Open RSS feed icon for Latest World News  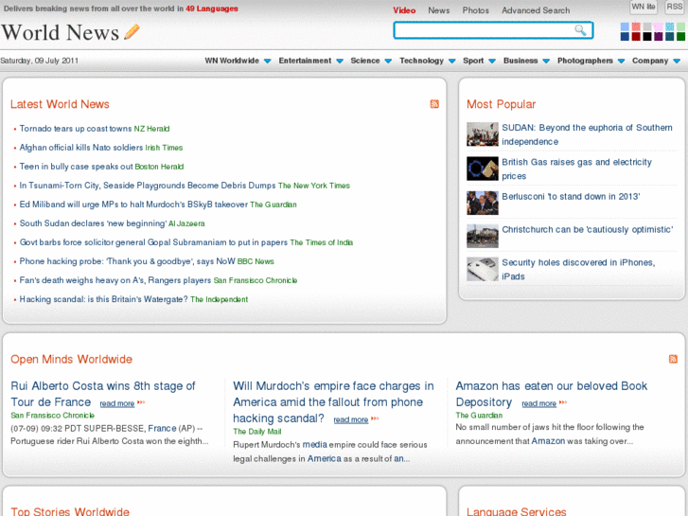[x=434, y=104]
